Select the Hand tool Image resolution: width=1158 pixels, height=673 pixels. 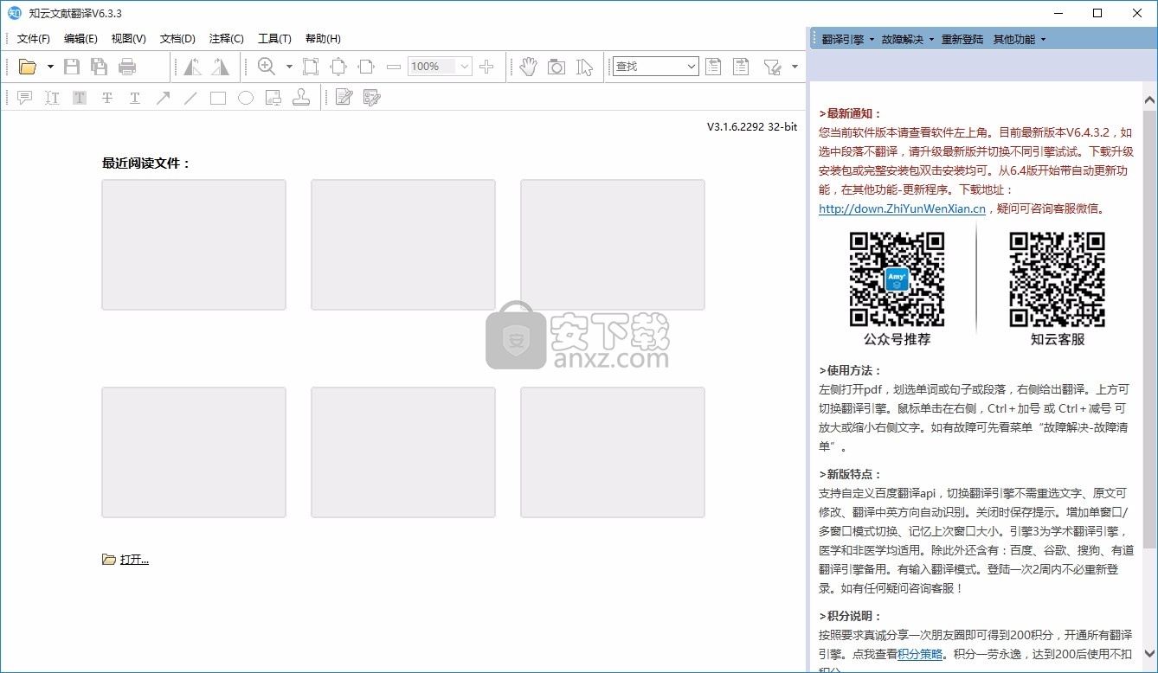click(x=529, y=67)
